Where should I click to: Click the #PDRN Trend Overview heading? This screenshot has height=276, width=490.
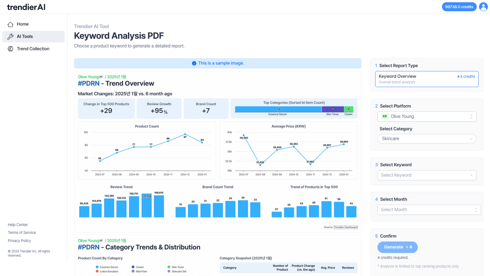click(x=116, y=84)
